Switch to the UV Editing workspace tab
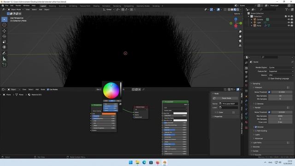295x166 pixels. [x=73, y=6]
